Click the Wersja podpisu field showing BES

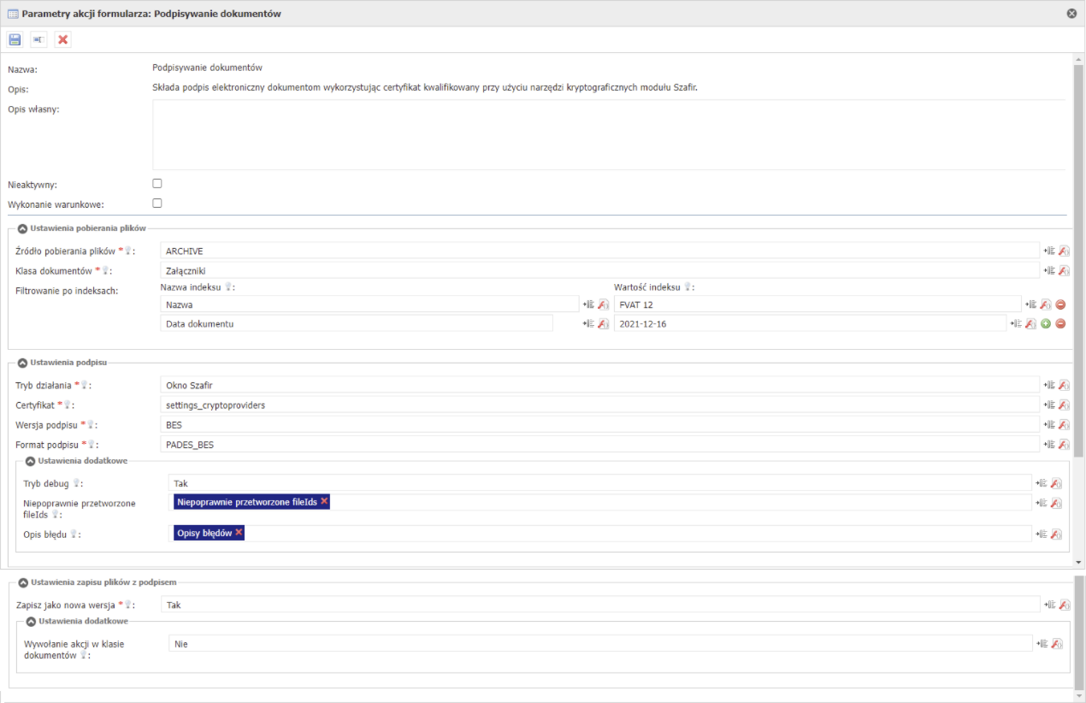[599, 425]
